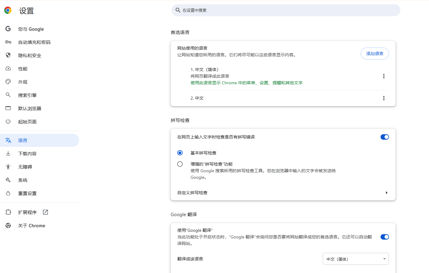Viewport: 429px width, 273px height.
Task: Open three-dot menu for 中文（简体）
Action: pyautogui.click(x=384, y=76)
